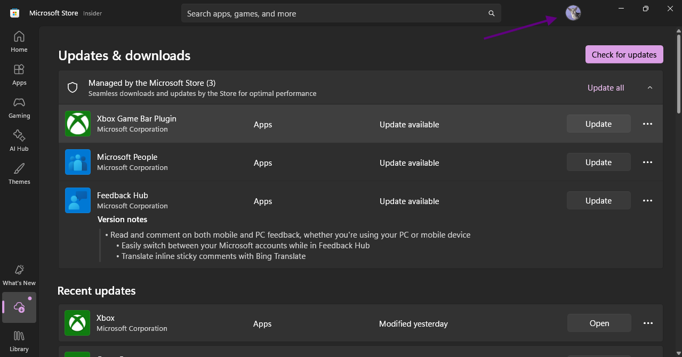The width and height of the screenshot is (682, 357).
Task: Go to Apps section in sidebar
Action: pos(19,75)
